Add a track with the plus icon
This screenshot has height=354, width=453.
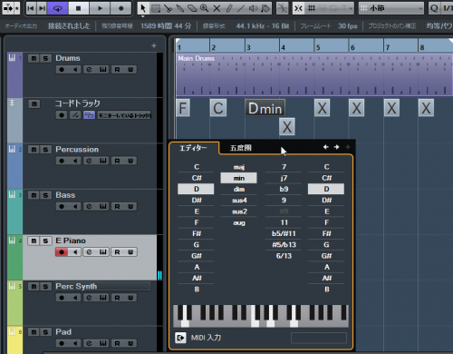click(x=154, y=45)
